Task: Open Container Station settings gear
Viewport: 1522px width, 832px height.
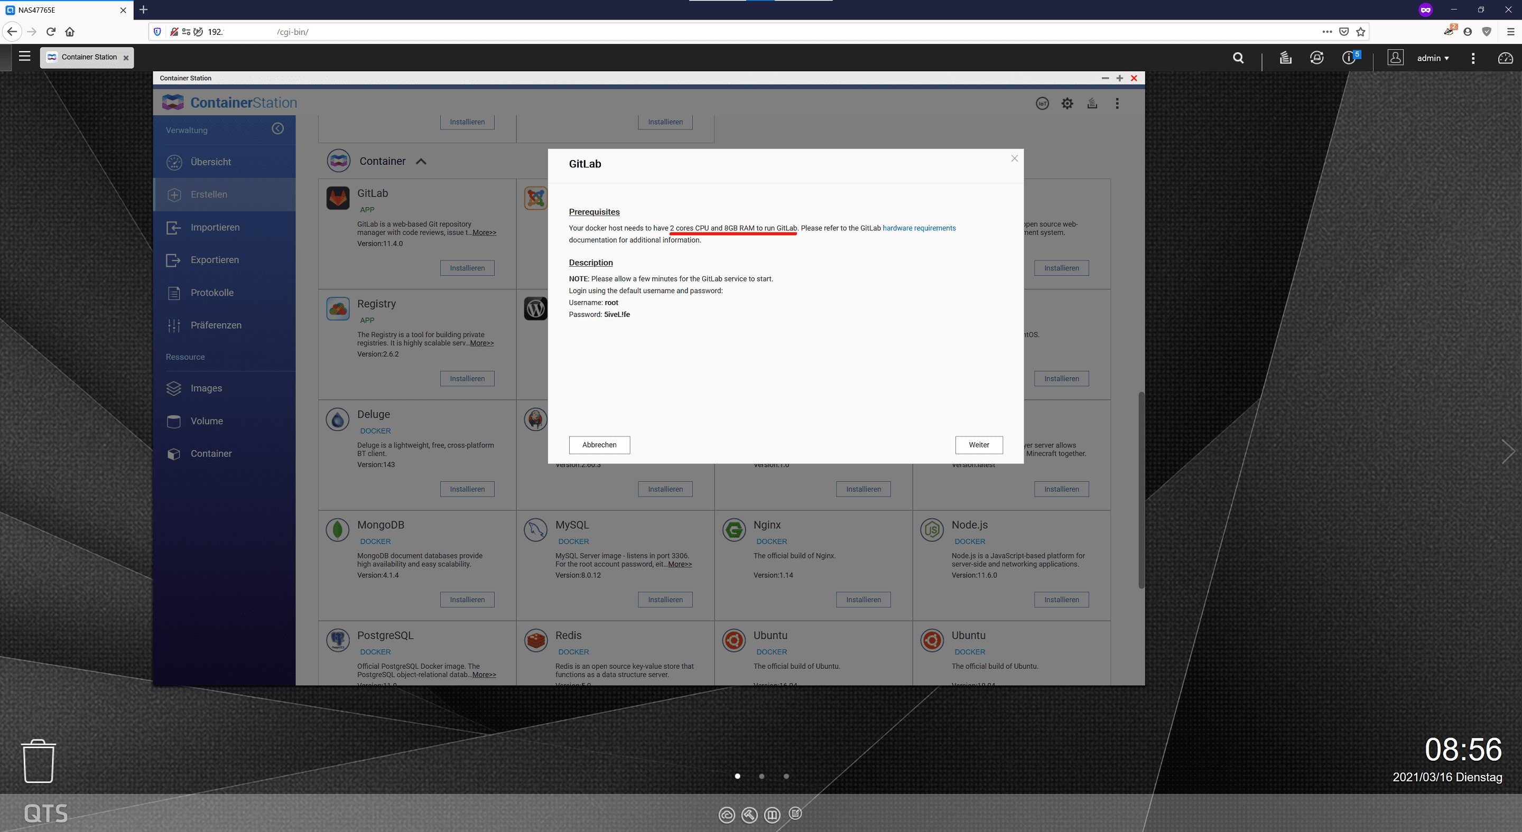Action: [1067, 104]
